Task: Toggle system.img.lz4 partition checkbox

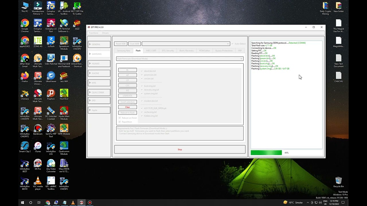Action: pos(142,93)
